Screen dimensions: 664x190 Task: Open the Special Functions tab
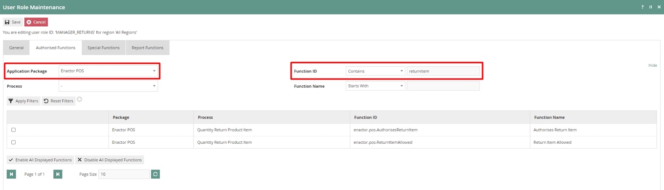click(x=104, y=48)
